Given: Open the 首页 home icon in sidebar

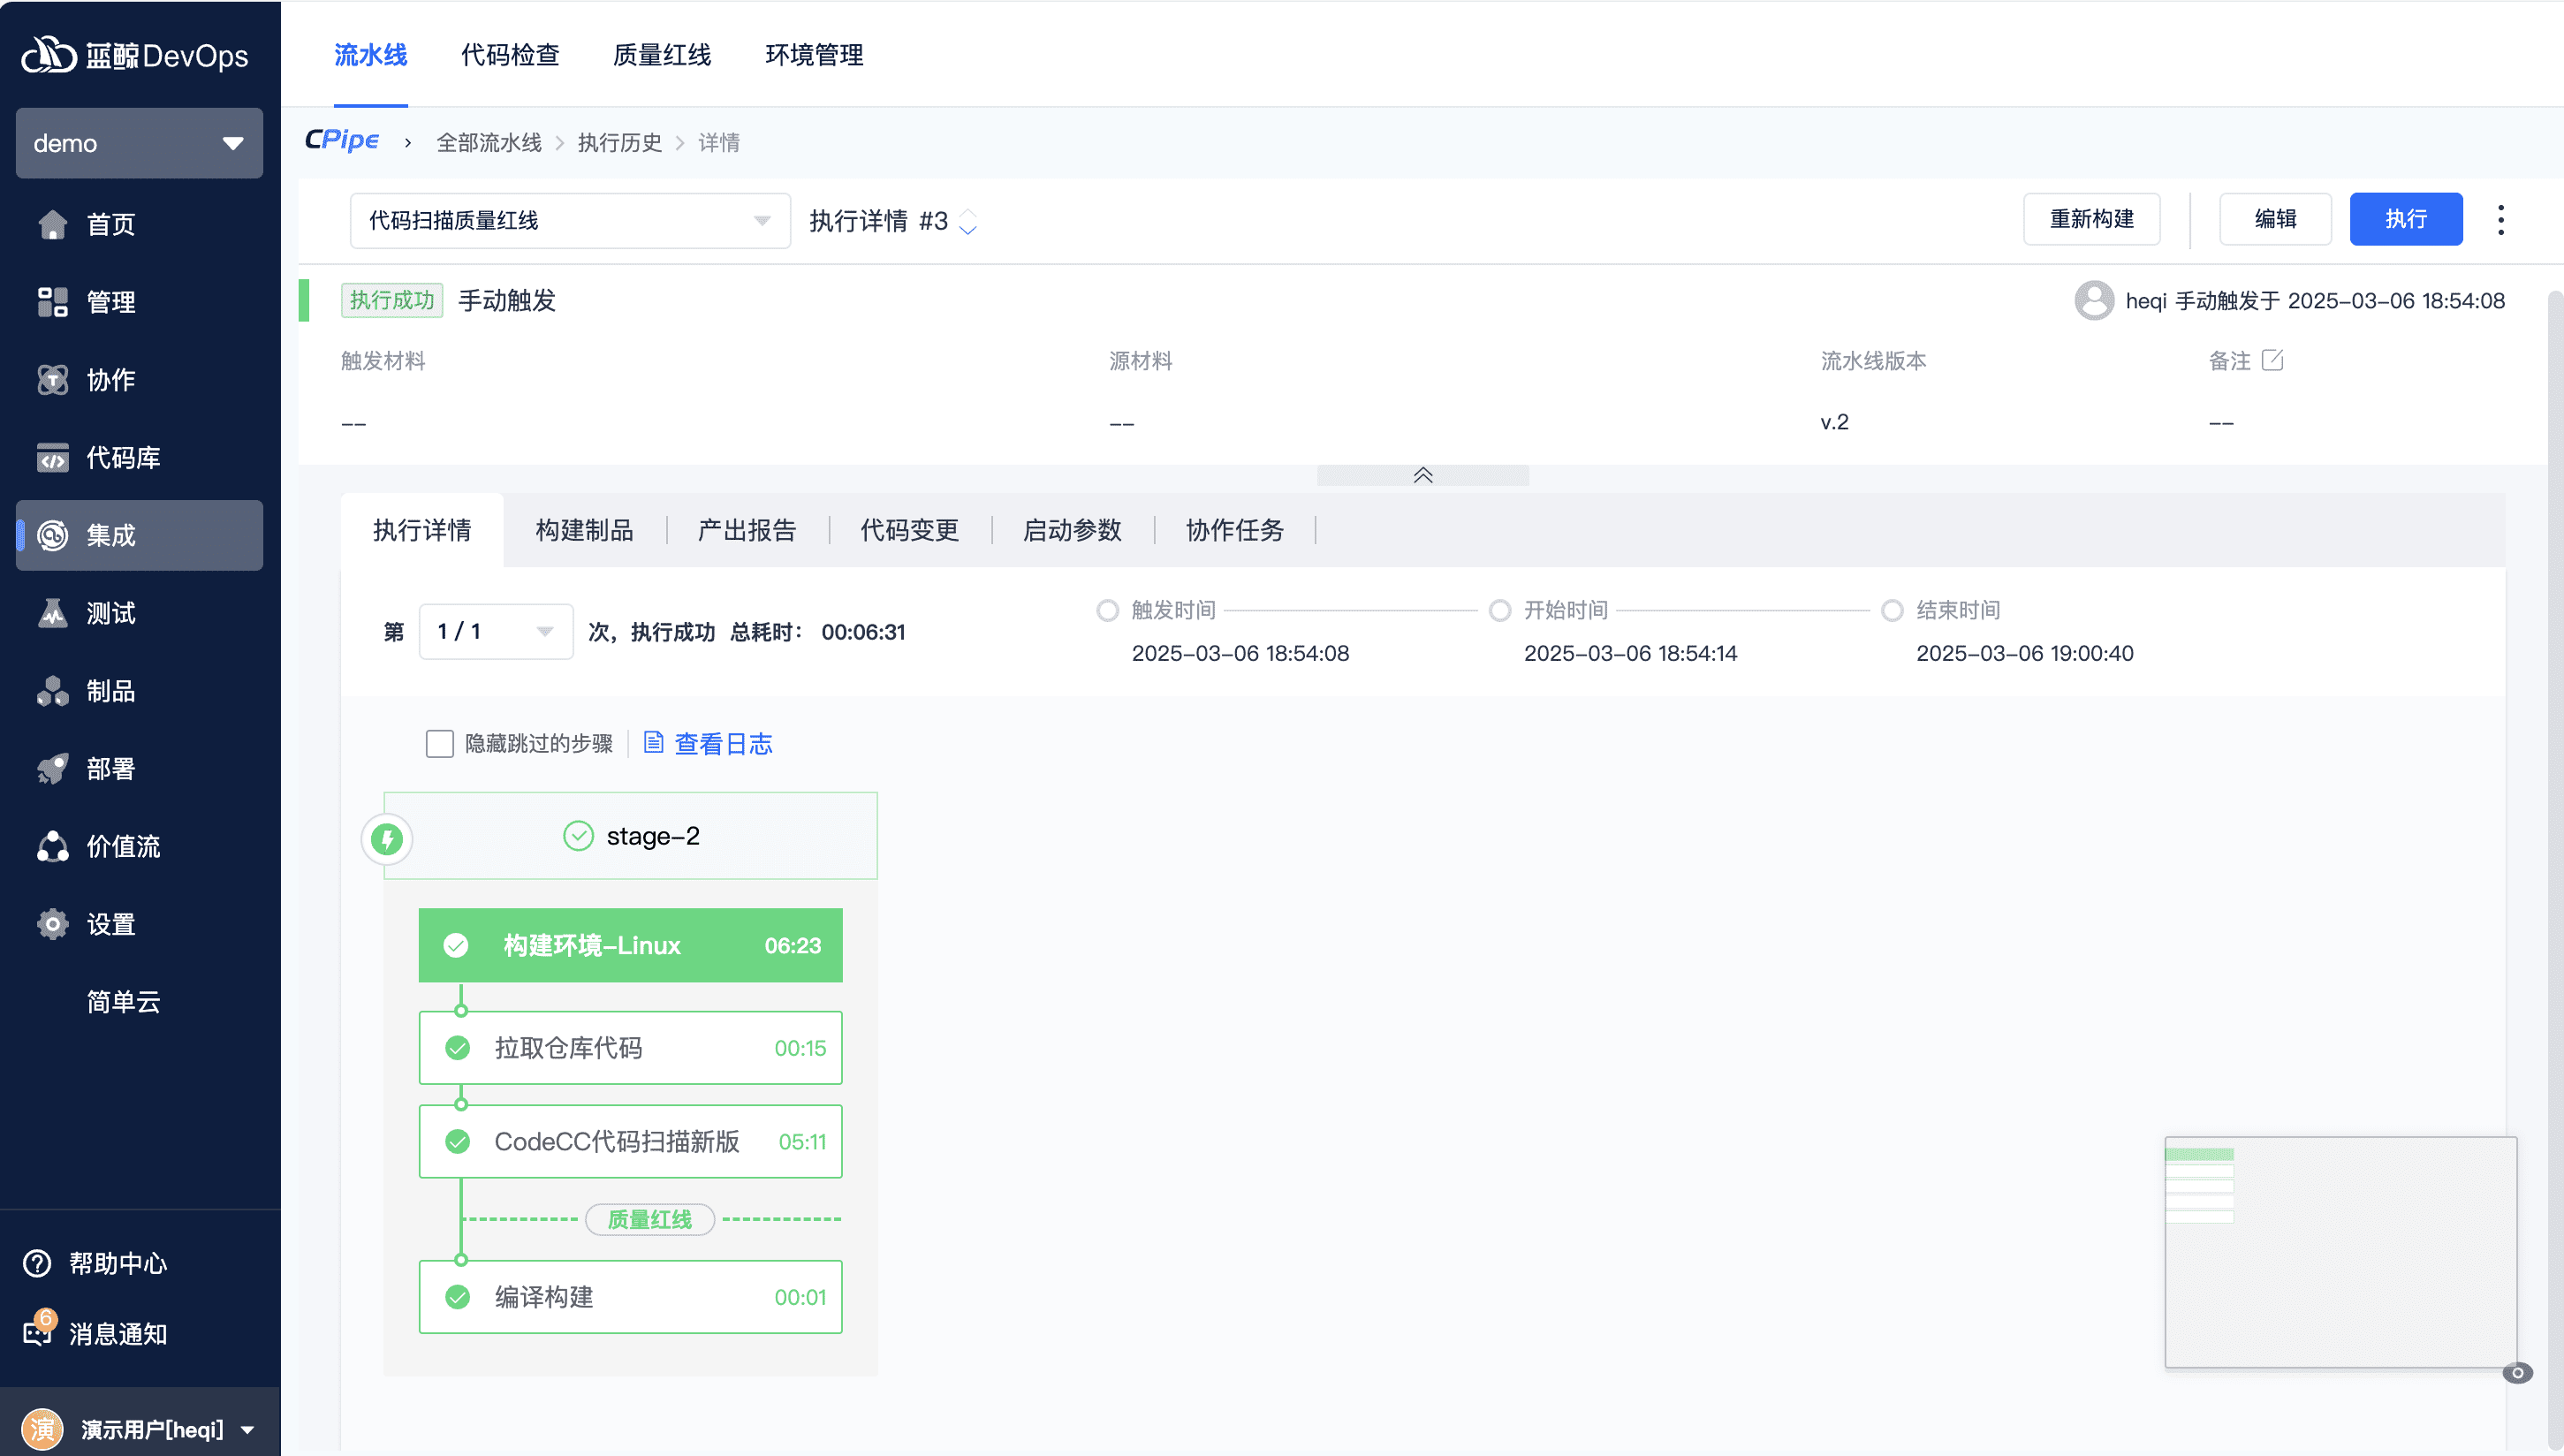Looking at the screenshot, I should point(52,224).
